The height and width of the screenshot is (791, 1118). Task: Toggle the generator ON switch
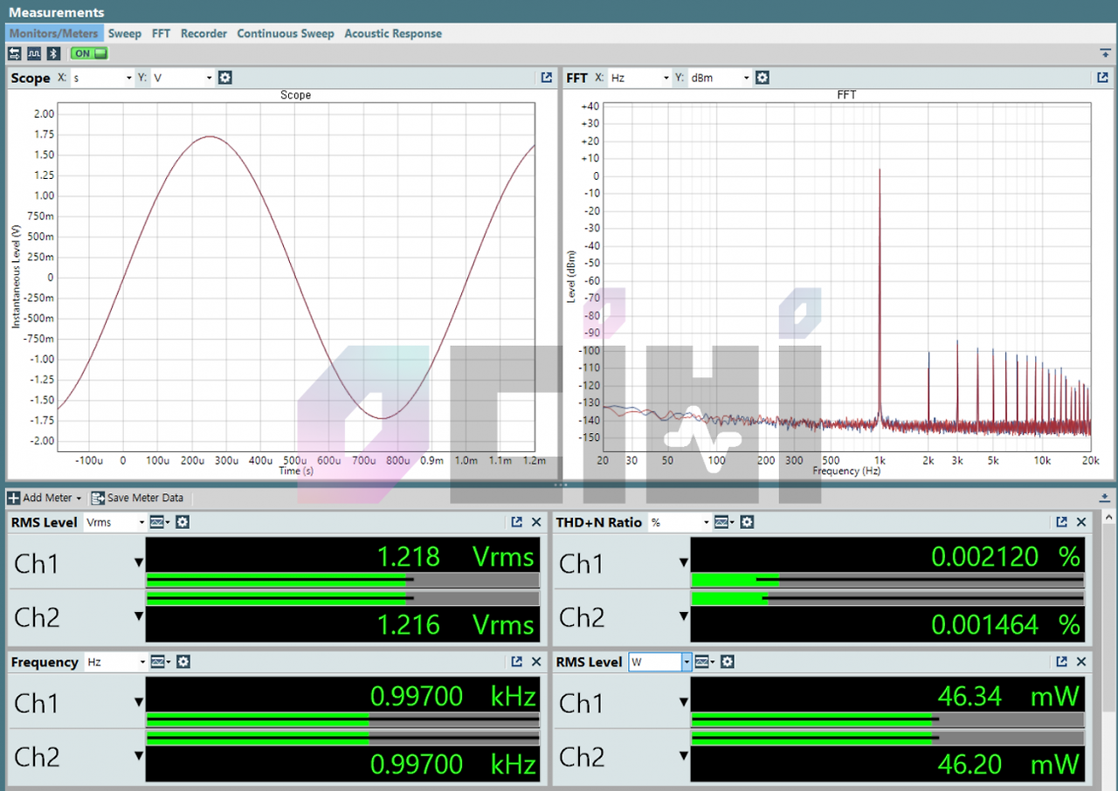(x=88, y=53)
